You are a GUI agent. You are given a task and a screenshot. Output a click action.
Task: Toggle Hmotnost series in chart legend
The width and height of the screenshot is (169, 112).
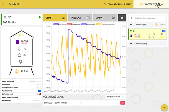coord(60,24)
